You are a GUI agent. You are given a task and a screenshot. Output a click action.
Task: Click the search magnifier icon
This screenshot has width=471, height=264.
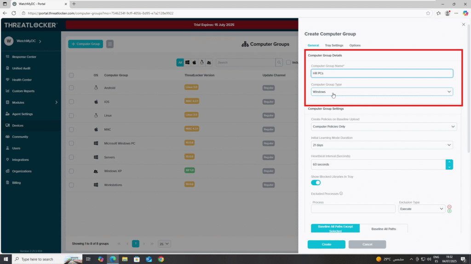[279, 62]
